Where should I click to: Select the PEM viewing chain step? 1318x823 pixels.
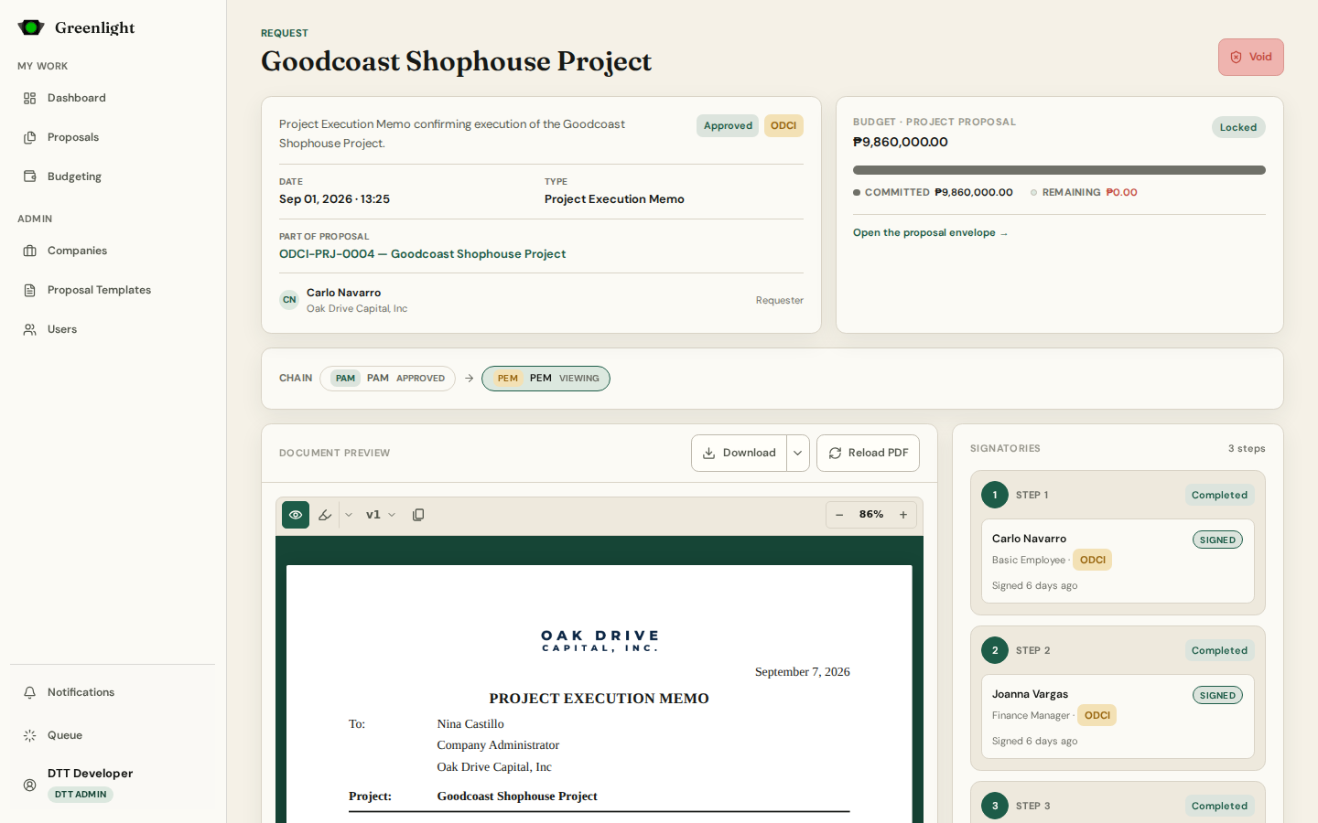click(546, 379)
